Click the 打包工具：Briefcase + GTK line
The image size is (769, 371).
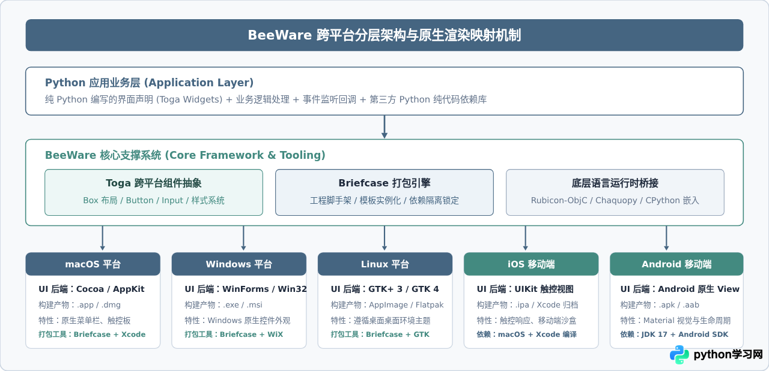[380, 334]
